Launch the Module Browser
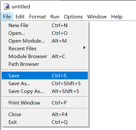The width and height of the screenshot is (136, 130). (x=45, y=56)
